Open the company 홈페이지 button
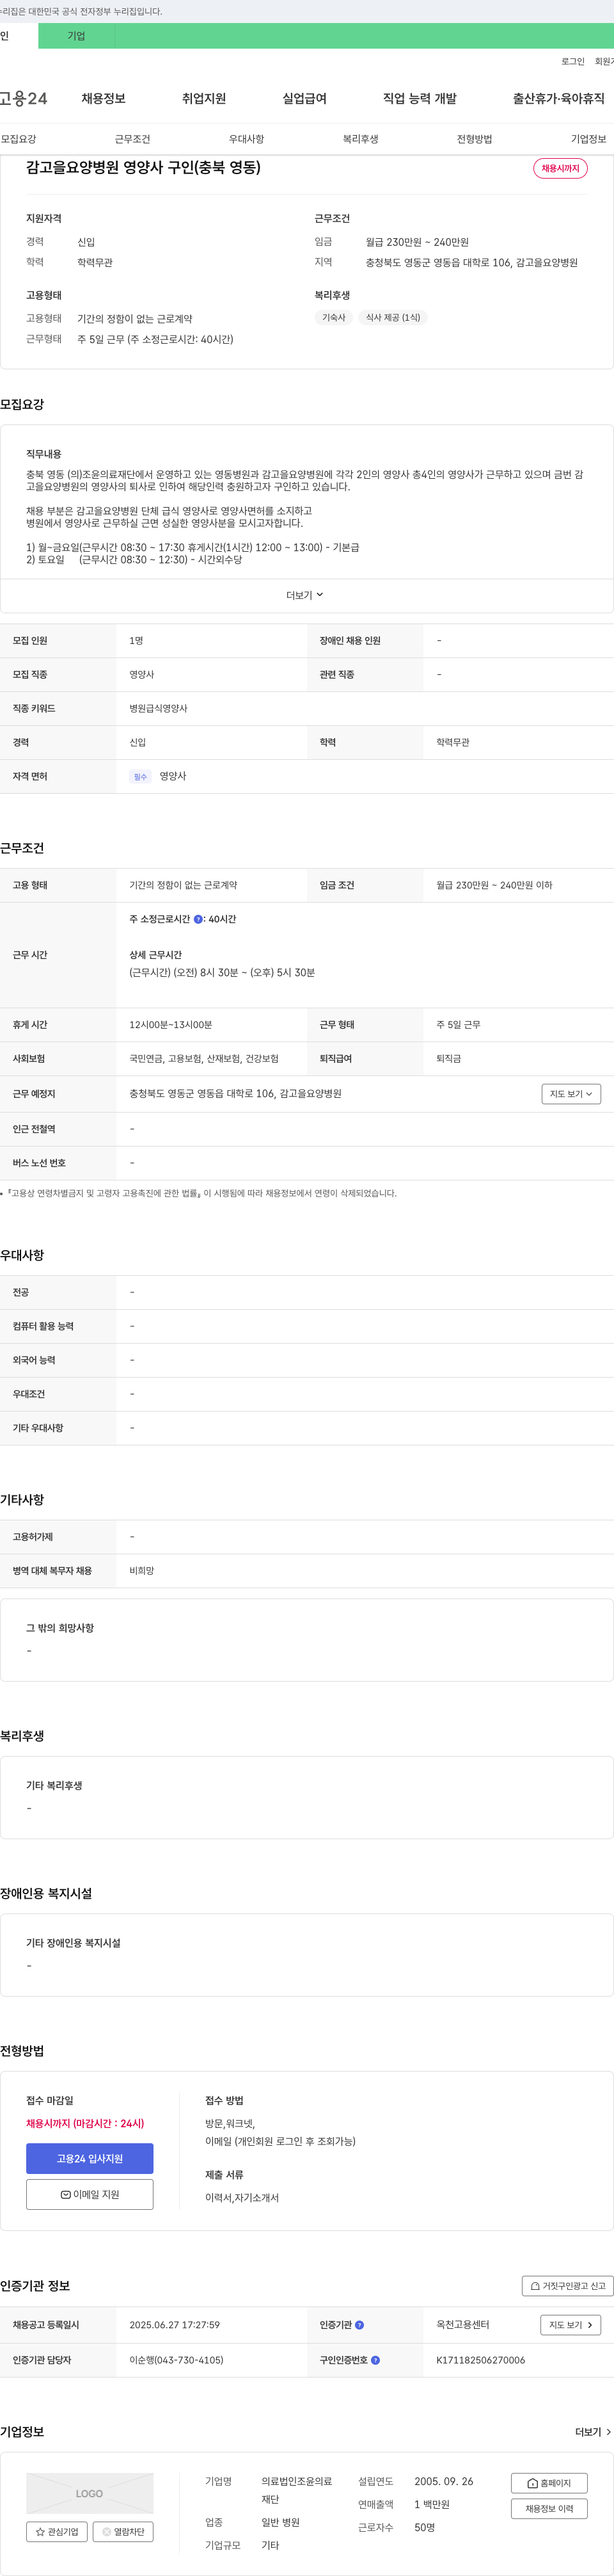 [x=549, y=2483]
